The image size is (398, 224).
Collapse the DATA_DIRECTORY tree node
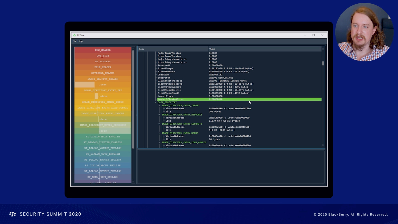[x=155, y=102]
